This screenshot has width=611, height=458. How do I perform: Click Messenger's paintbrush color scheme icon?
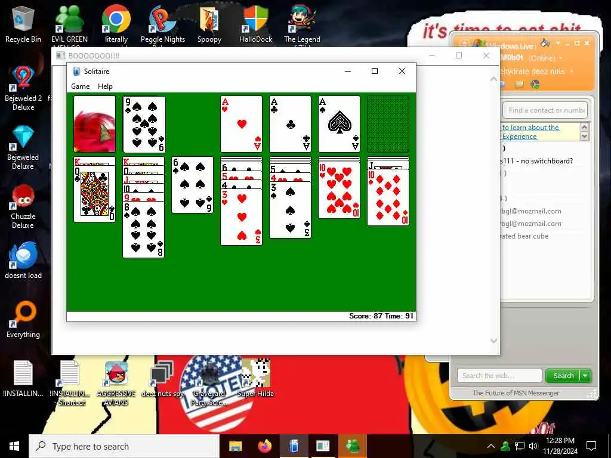coord(545,43)
